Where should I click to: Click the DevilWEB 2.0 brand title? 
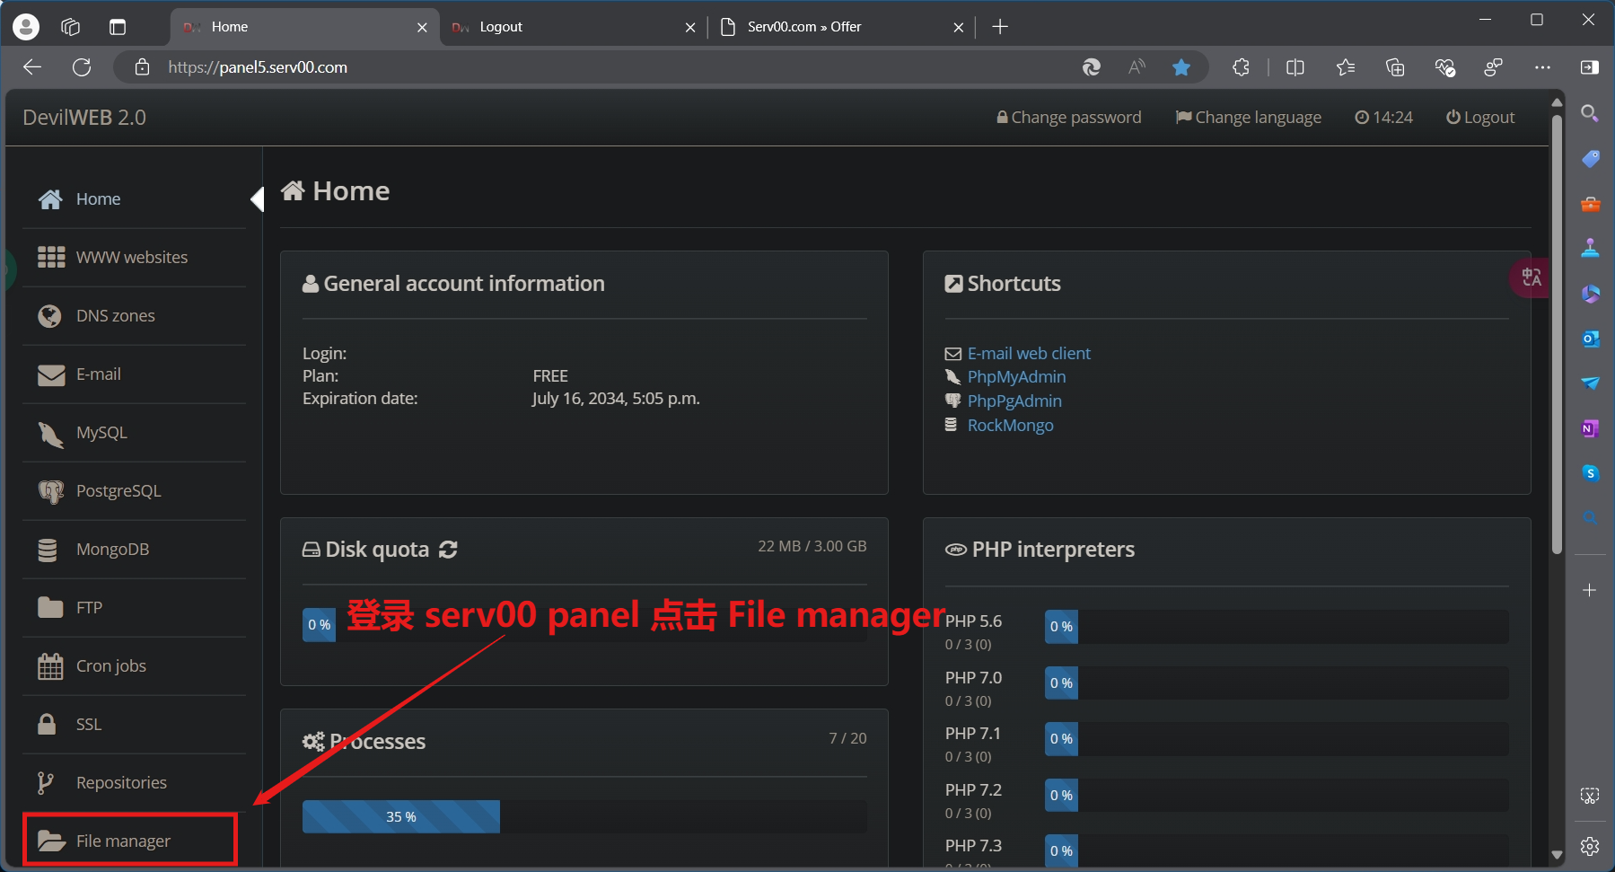(x=84, y=118)
